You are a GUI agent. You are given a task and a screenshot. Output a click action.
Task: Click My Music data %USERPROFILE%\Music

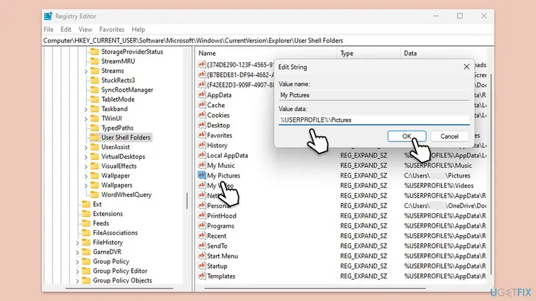[x=438, y=165]
